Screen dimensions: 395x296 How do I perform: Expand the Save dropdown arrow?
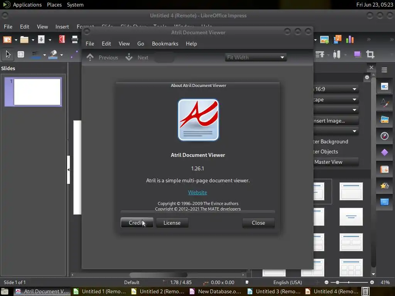pos(50,40)
